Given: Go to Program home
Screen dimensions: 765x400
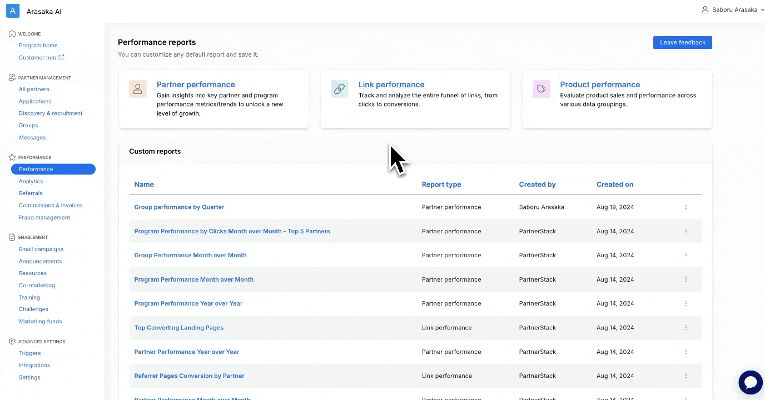Looking at the screenshot, I should pos(38,46).
